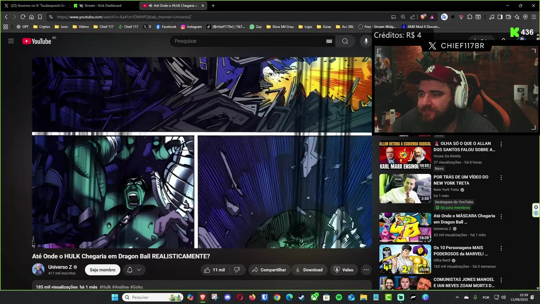
Task: Open the Instagram bookmark
Action: (x=191, y=27)
